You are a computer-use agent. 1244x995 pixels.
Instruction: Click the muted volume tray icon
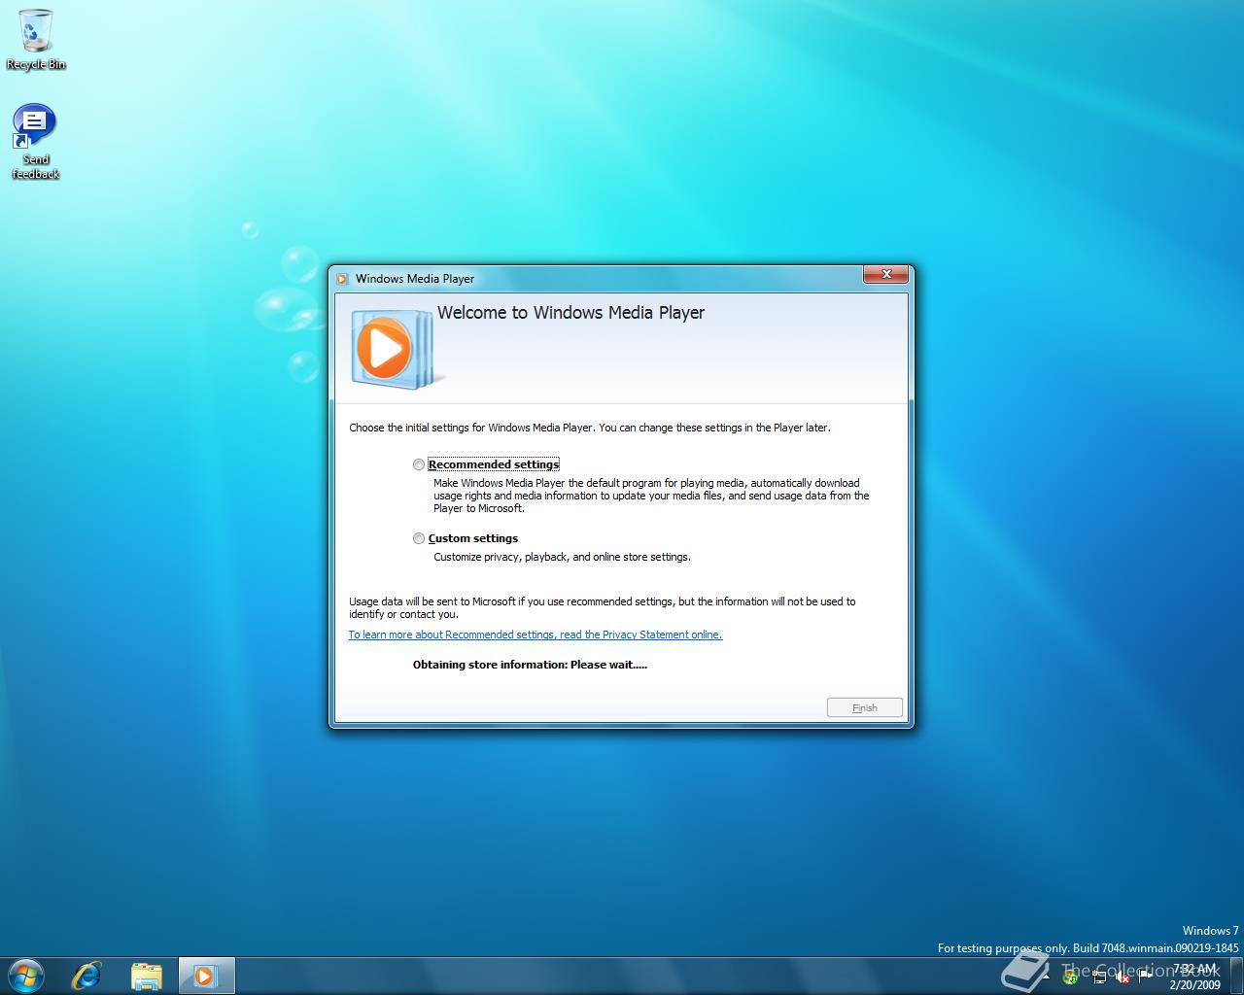[x=1123, y=978]
